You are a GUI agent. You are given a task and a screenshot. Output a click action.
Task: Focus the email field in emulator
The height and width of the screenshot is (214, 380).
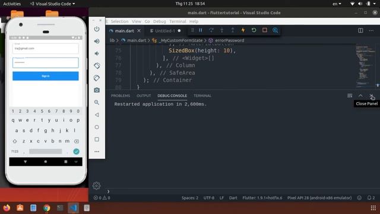point(46,48)
